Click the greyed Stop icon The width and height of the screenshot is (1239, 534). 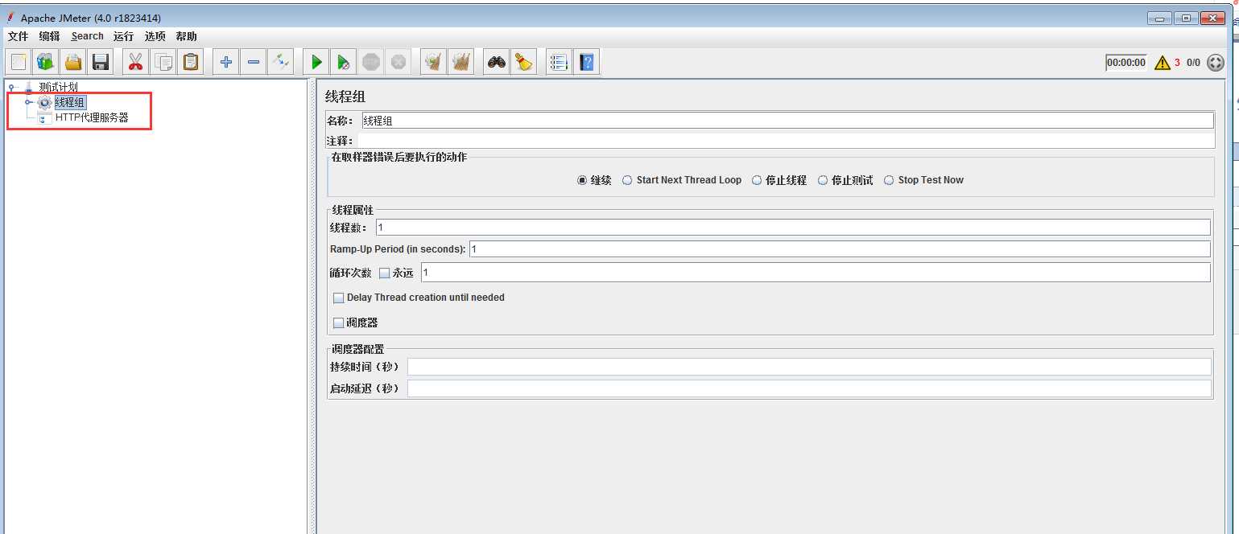(x=371, y=62)
